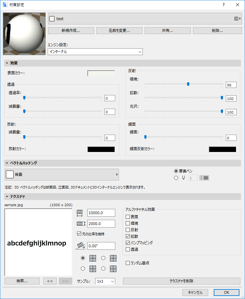This screenshot has width=245, height=299.
Task: Click the texture vertical size icon
Action: coord(81,224)
